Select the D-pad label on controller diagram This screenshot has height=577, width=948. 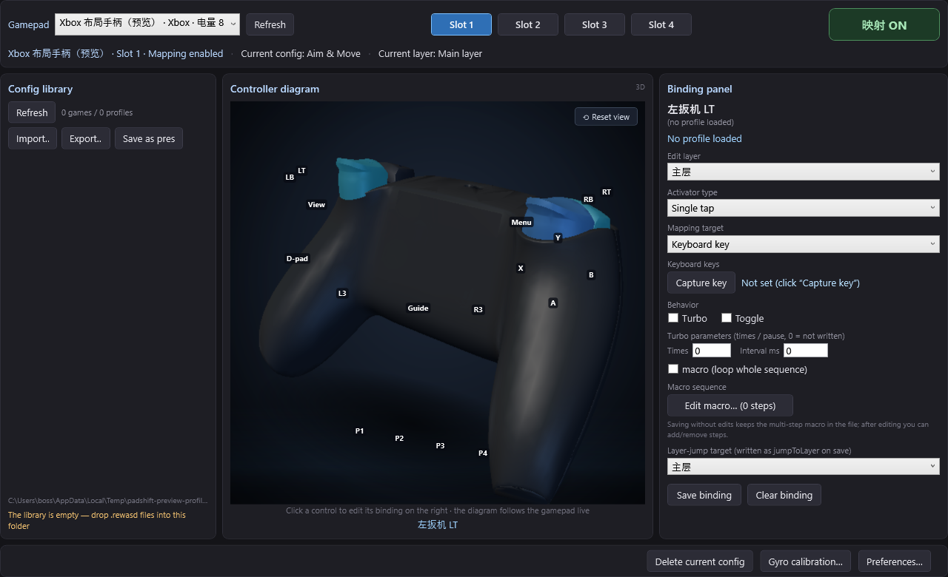point(297,259)
